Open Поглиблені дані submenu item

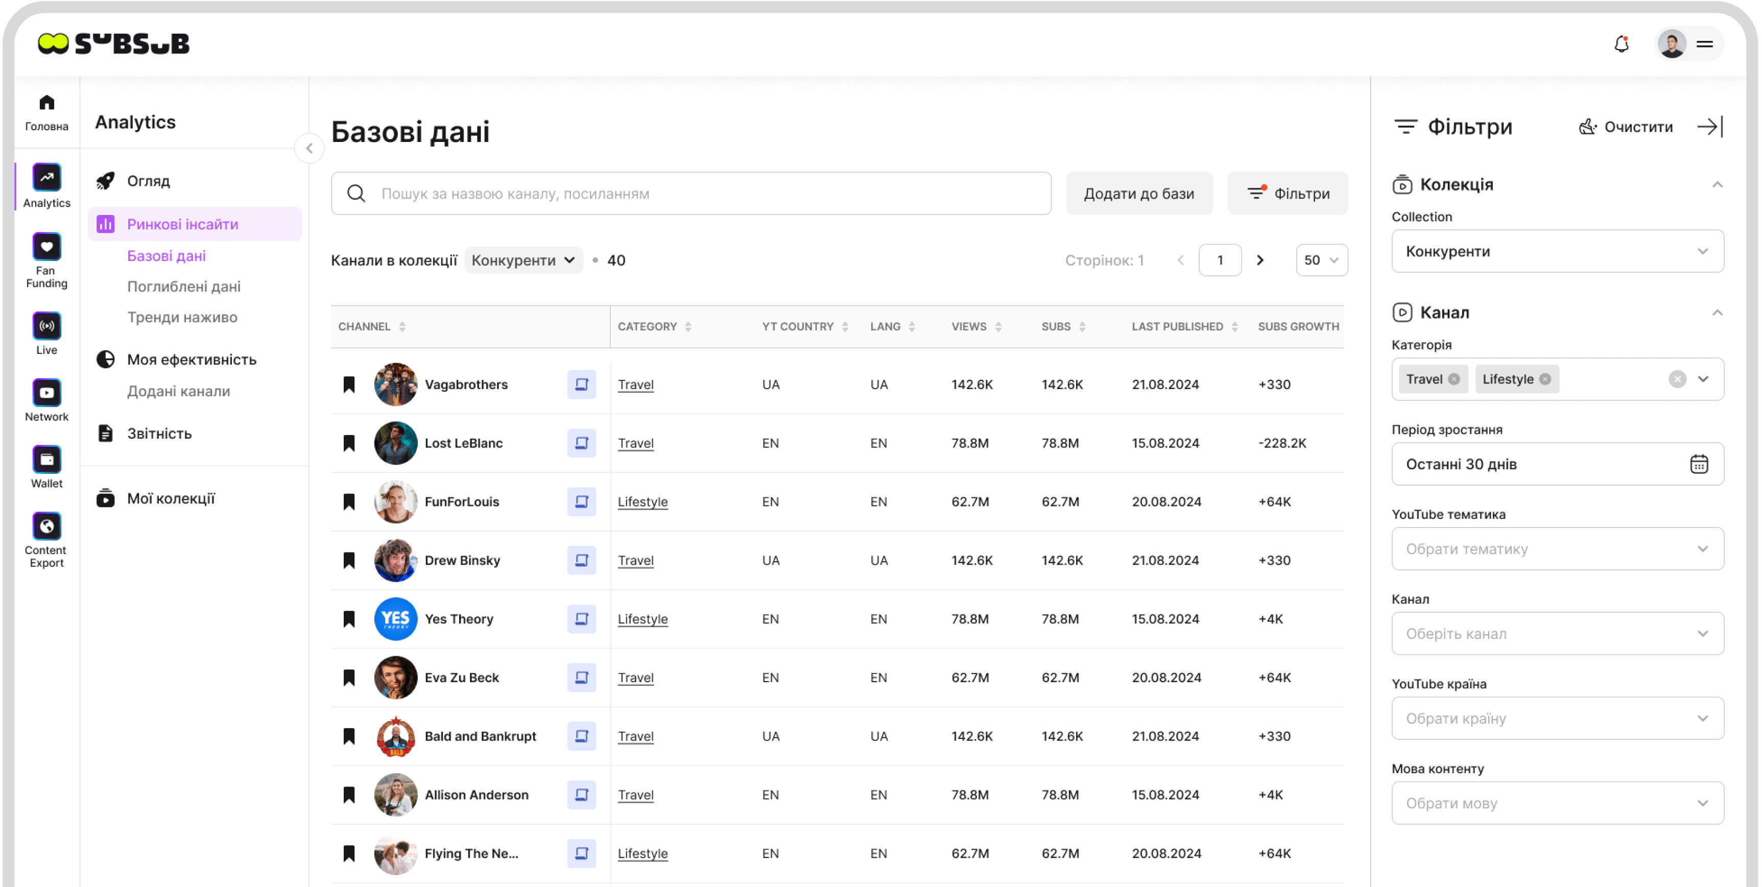pos(184,286)
